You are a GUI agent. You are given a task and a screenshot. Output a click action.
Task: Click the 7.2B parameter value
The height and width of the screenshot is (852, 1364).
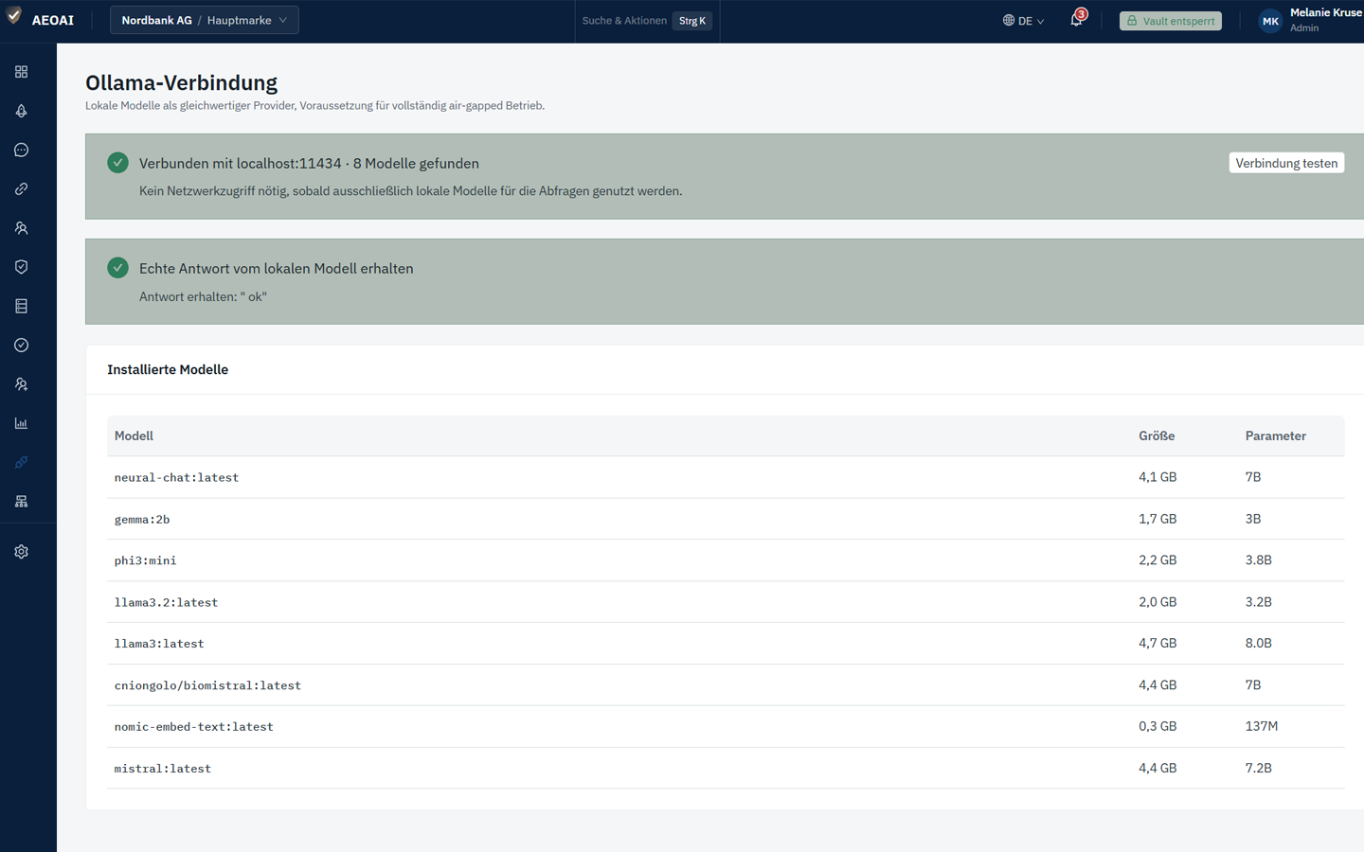click(x=1259, y=768)
